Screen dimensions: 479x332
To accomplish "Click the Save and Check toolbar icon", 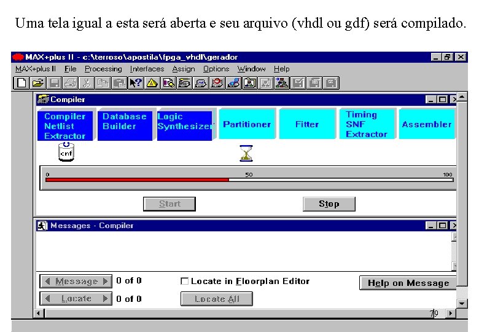I will point(298,83).
